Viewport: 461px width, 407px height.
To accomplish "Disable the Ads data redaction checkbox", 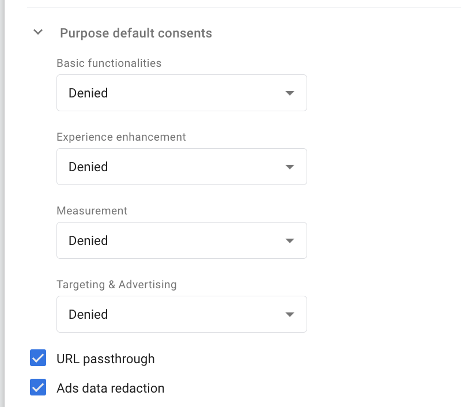I will pos(38,388).
